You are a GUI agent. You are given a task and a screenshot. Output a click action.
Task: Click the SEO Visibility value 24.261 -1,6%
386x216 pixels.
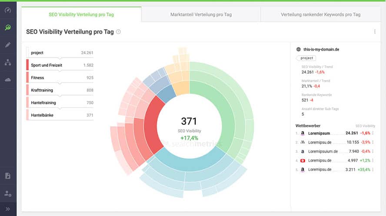click(x=313, y=72)
